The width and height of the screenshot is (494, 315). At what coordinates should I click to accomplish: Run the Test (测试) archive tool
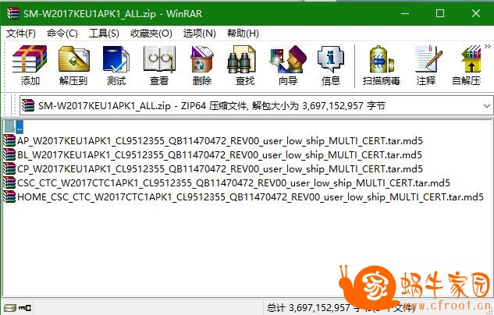coord(116,65)
